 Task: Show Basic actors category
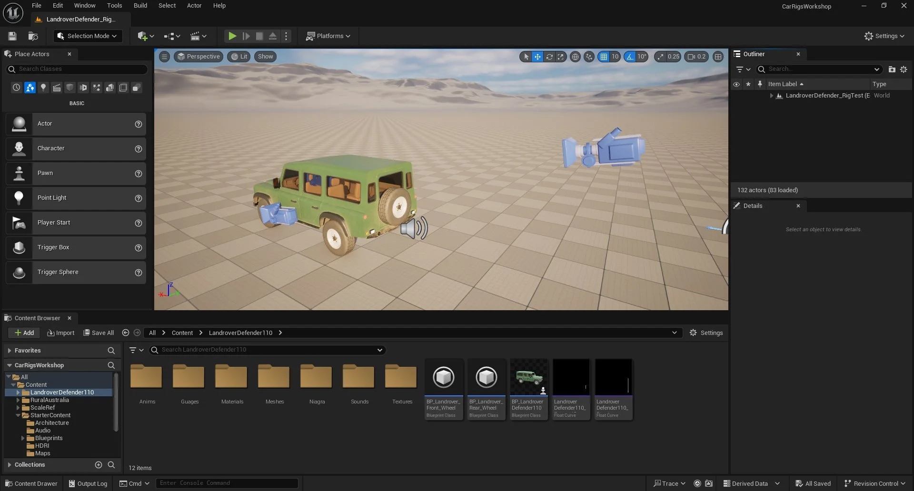tap(30, 88)
